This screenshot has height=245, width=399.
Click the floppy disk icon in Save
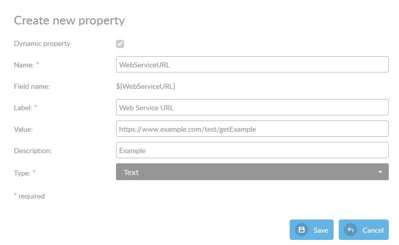301,230
